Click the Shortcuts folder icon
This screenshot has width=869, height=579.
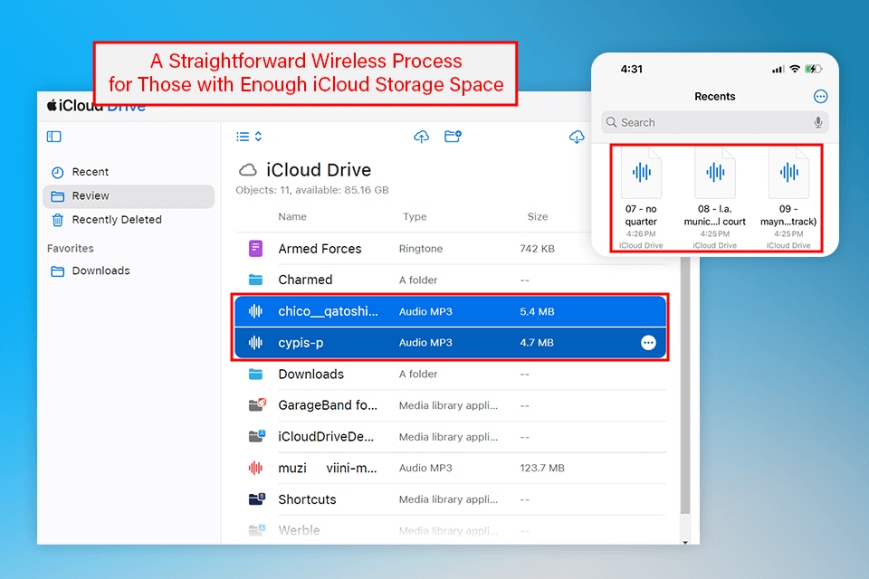[257, 498]
